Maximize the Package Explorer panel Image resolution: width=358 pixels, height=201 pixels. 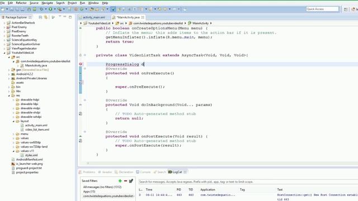[x=70, y=17]
